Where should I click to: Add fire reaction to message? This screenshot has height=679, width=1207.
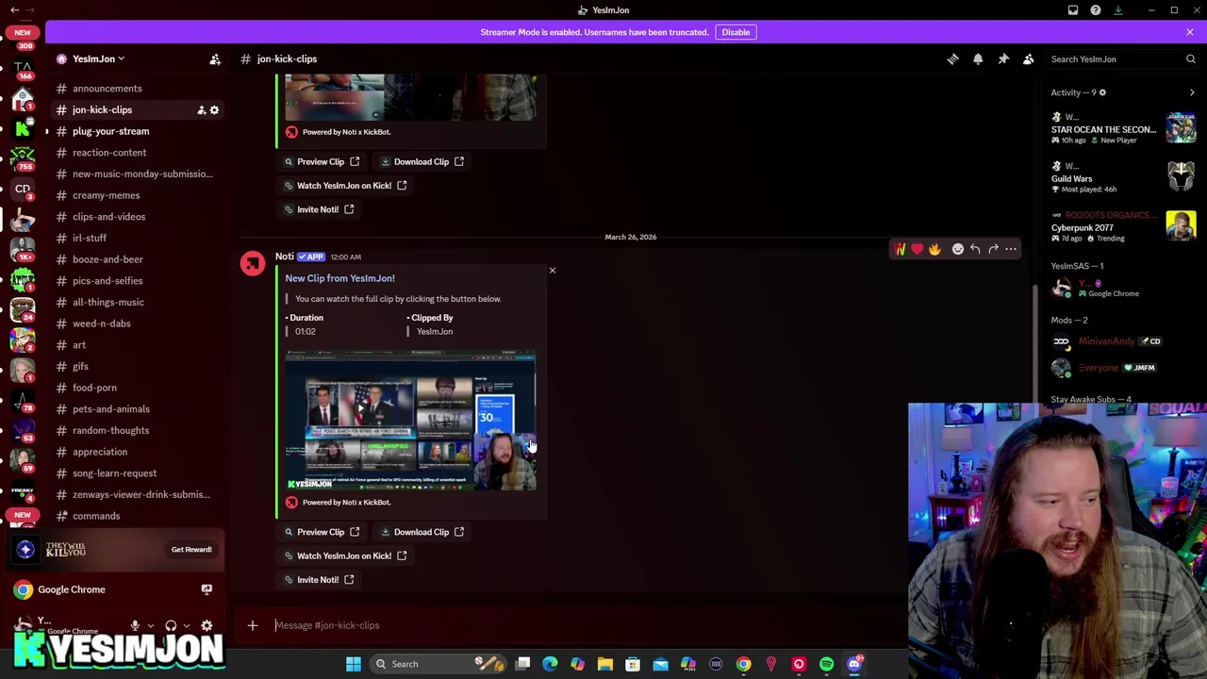(934, 249)
